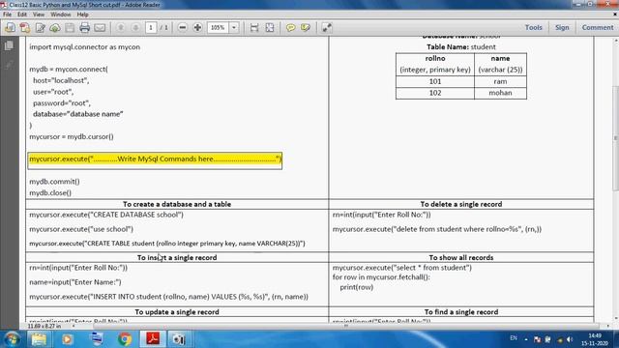Click the volume speaker tray icon
This screenshot has width=619, height=348.
coord(570,339)
